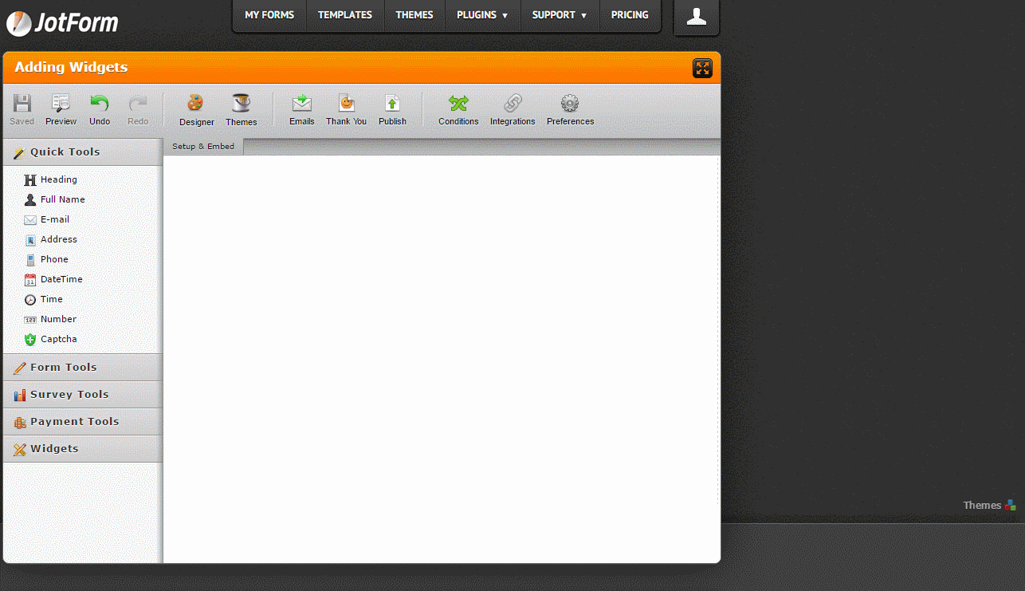The image size is (1025, 591).
Task: Undo the last action
Action: (100, 110)
